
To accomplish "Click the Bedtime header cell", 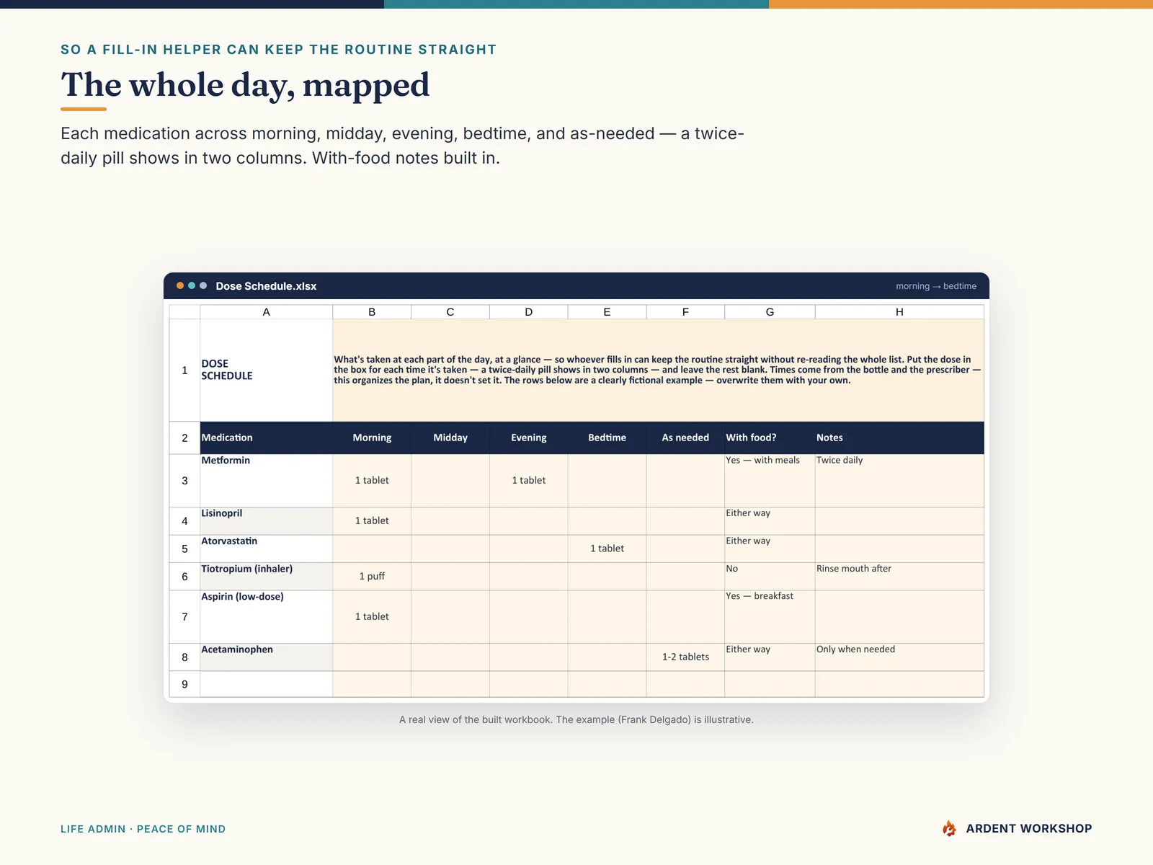I will coord(607,438).
